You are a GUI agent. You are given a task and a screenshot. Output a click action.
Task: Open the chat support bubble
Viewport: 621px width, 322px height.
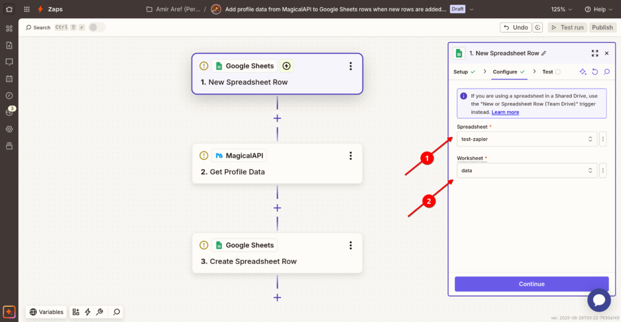pos(599,300)
